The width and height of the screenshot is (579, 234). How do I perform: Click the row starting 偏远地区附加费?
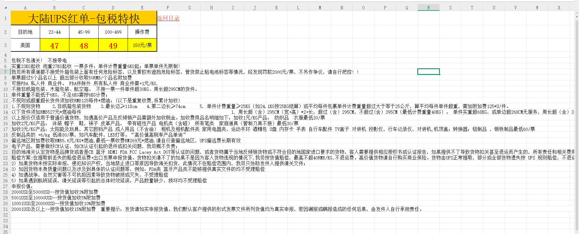click(126, 140)
